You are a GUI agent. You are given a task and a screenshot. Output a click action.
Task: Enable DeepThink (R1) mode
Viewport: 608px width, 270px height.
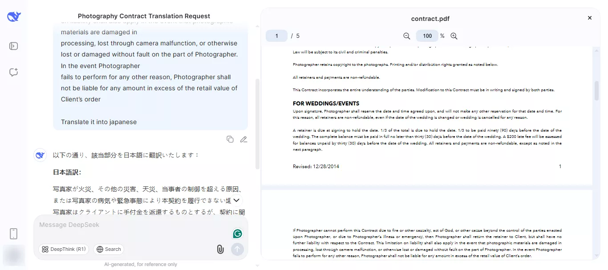pos(64,250)
